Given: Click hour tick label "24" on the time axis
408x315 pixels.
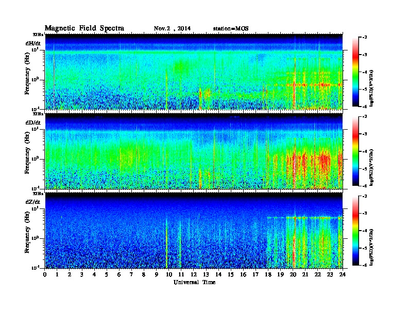Looking at the screenshot, I should 343,274.
